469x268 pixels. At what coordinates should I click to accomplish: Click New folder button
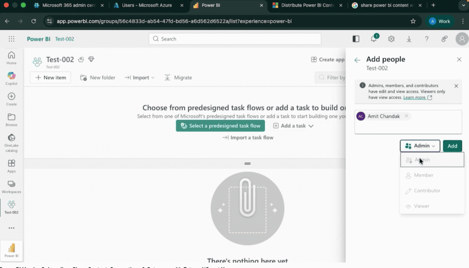(98, 77)
